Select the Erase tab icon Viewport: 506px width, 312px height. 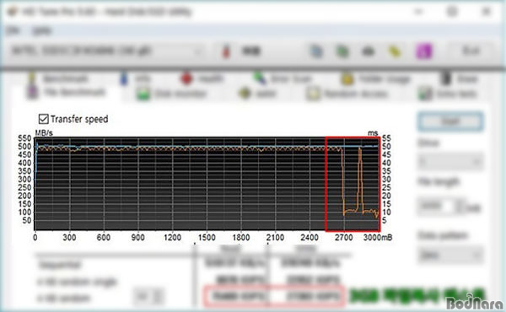pyautogui.click(x=445, y=78)
